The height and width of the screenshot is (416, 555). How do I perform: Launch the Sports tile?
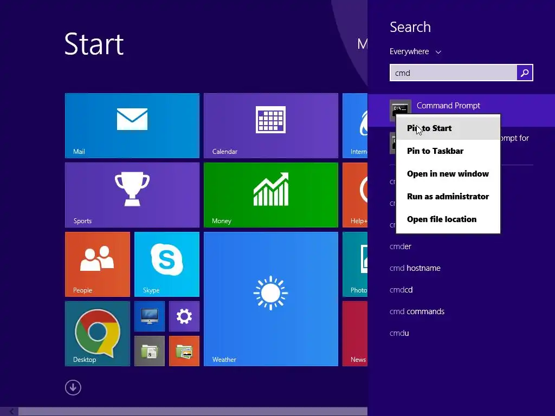point(132,195)
